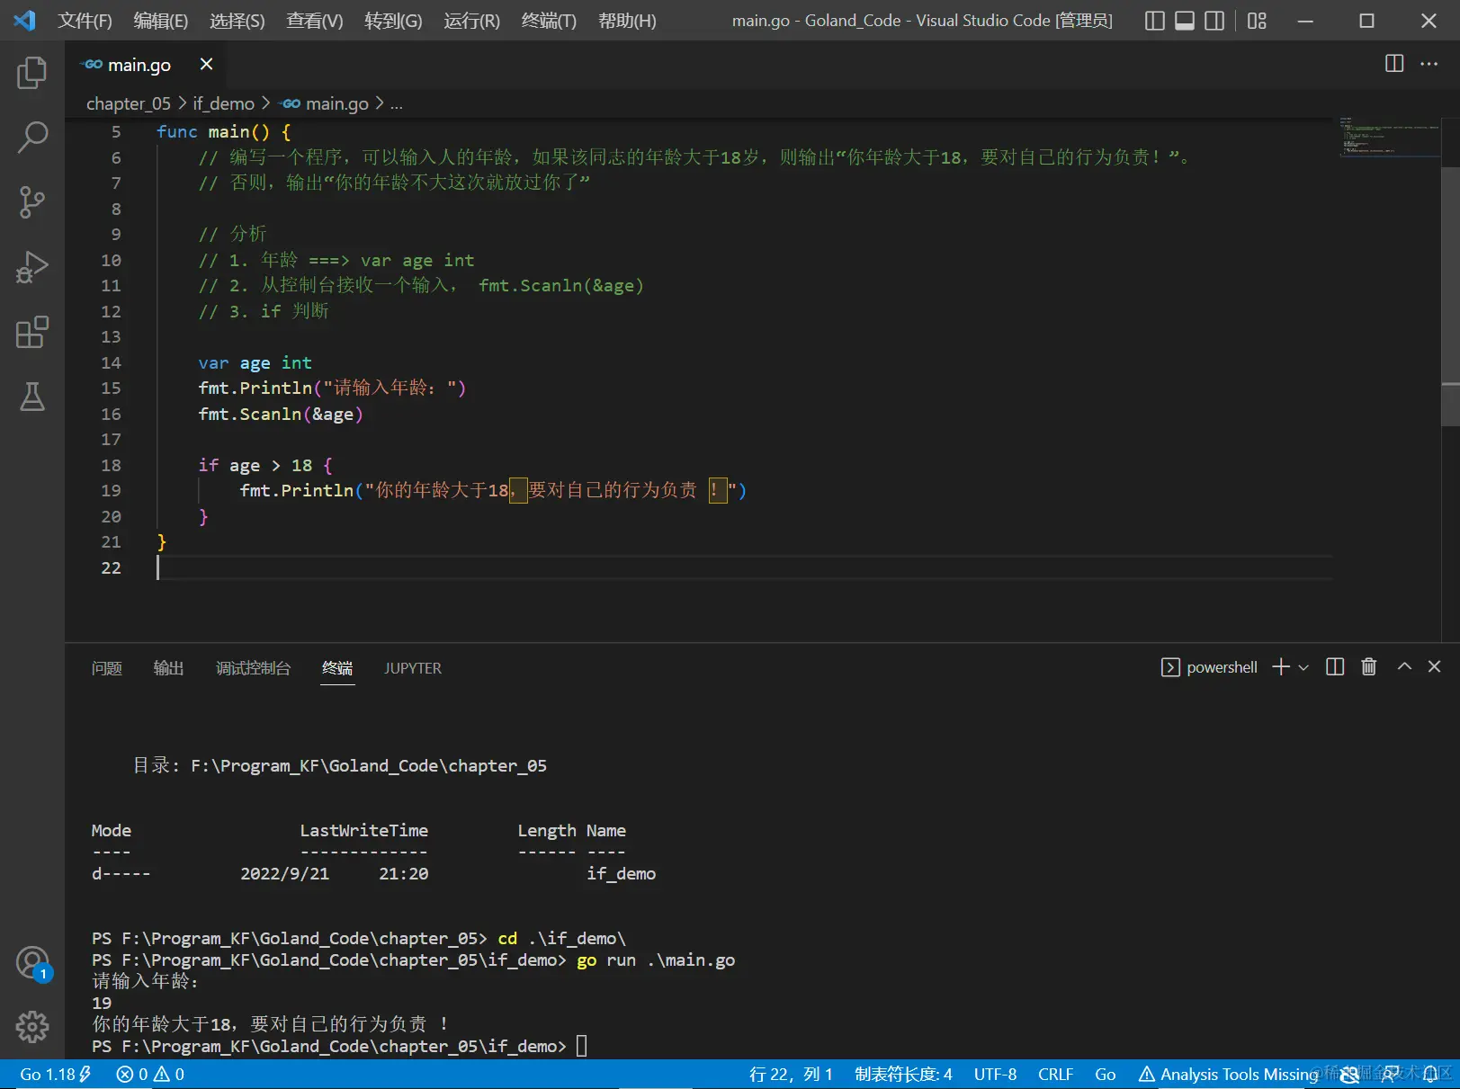Open the 终端(T) menu in menu bar
The width and height of the screenshot is (1460, 1089).
tap(548, 21)
